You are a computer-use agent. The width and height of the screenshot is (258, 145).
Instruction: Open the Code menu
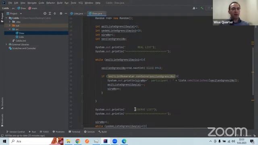click(41, 3)
